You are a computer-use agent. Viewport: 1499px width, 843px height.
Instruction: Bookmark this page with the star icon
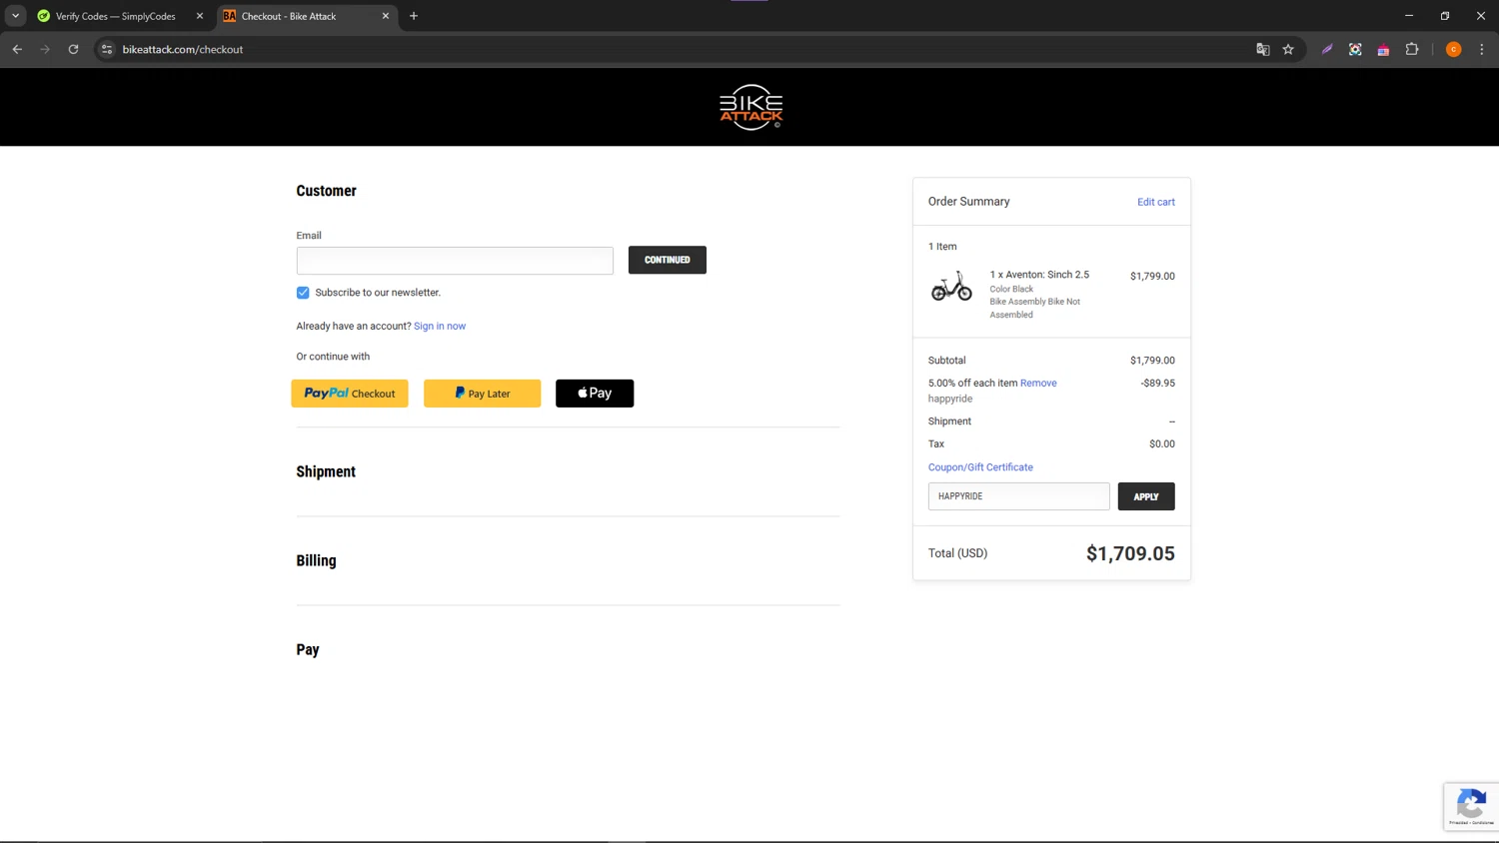(1288, 49)
